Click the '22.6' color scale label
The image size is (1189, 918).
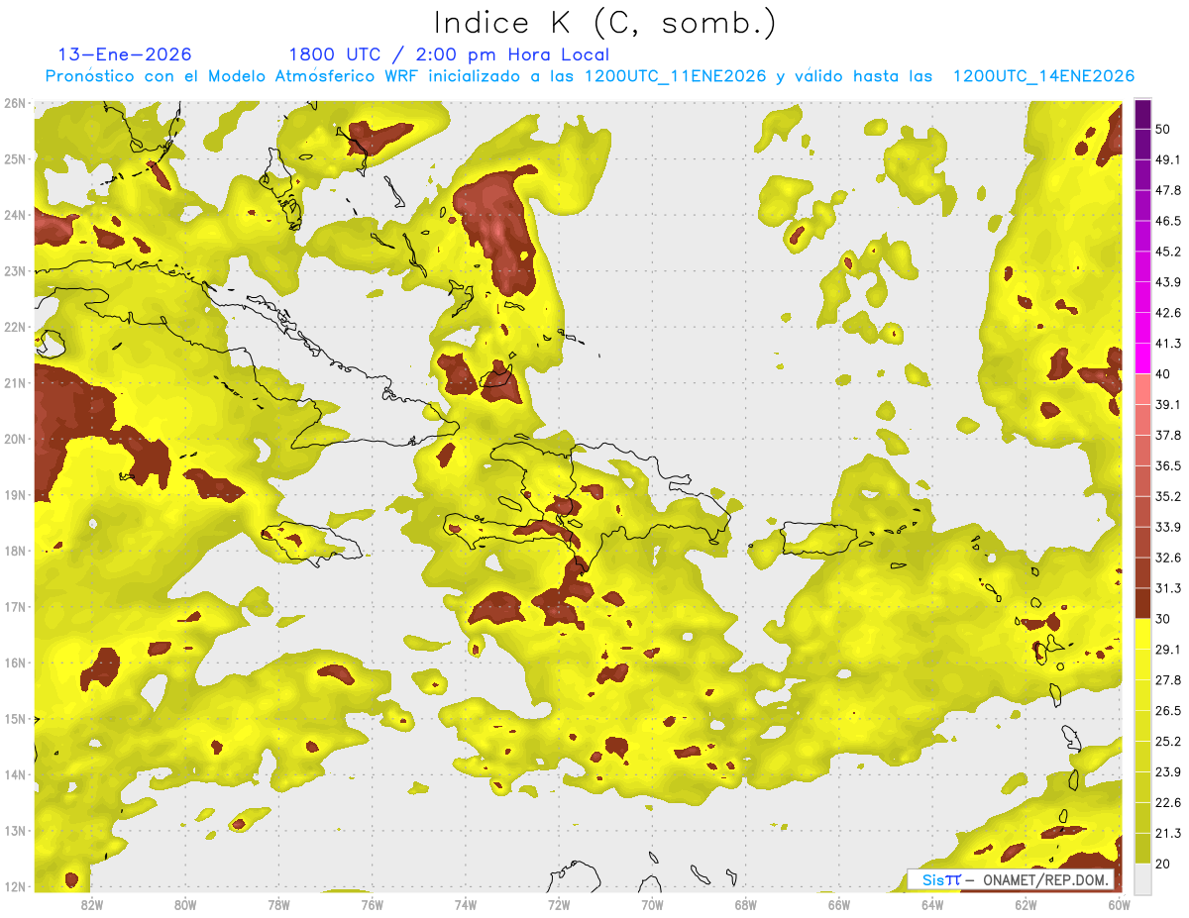[x=1167, y=803]
